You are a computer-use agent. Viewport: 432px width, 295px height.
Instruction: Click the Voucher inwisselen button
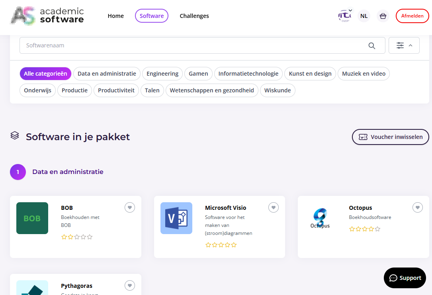coord(391,137)
